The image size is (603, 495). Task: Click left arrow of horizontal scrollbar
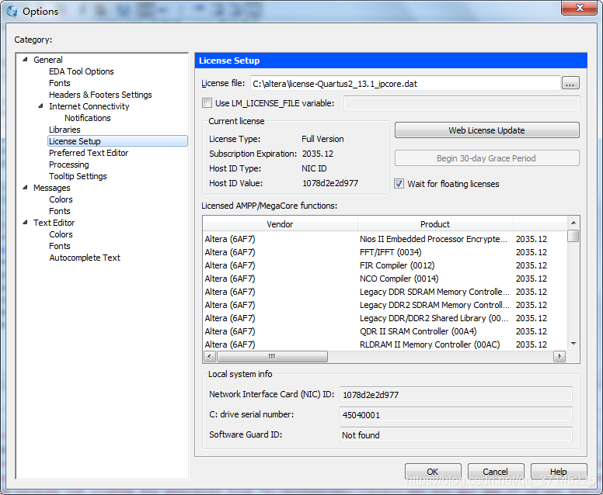(x=209, y=356)
